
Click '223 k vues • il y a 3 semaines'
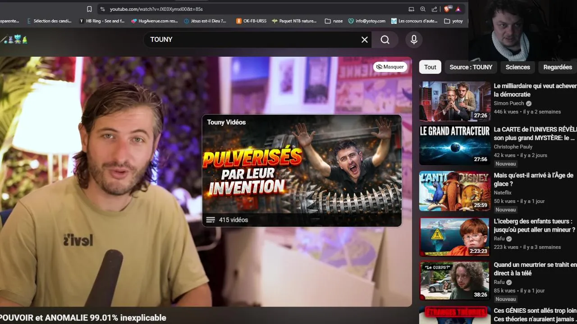[x=527, y=247]
